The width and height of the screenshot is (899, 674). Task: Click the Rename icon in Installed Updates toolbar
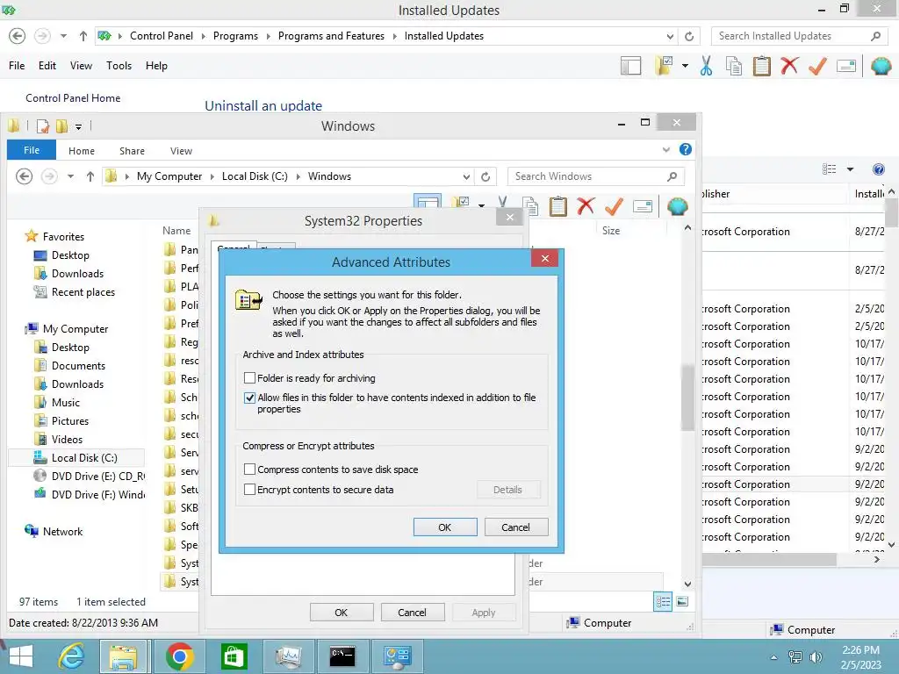[846, 66]
